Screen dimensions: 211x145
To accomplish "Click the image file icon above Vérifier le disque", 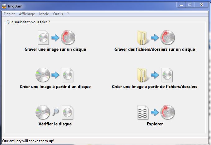I will pos(68,112).
